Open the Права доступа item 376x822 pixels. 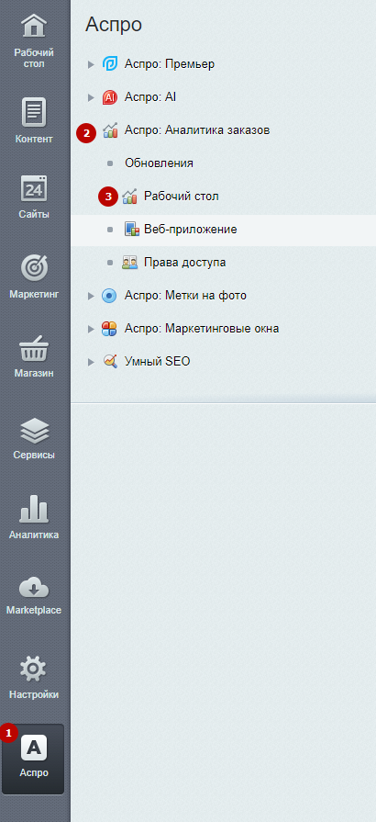point(185,262)
